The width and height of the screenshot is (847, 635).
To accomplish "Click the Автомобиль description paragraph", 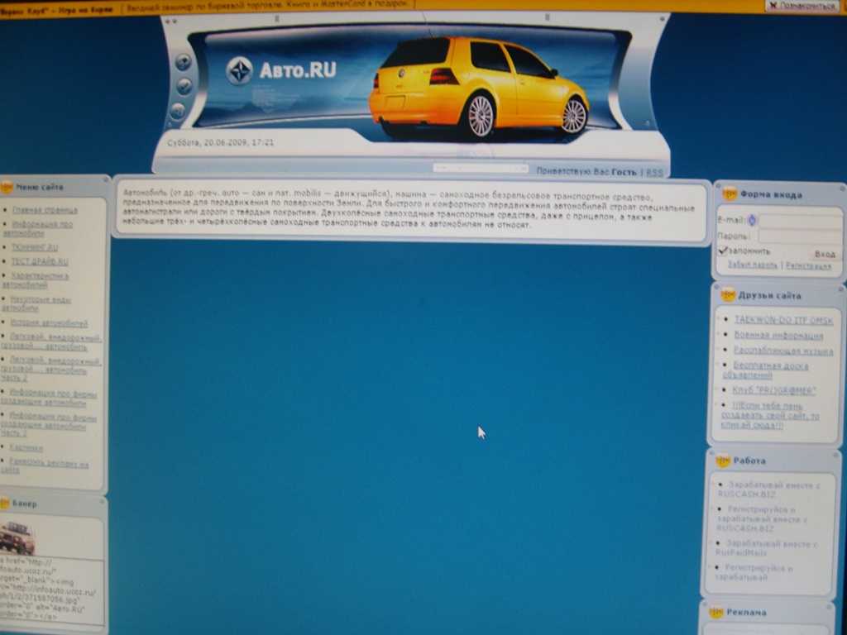I will 409,209.
